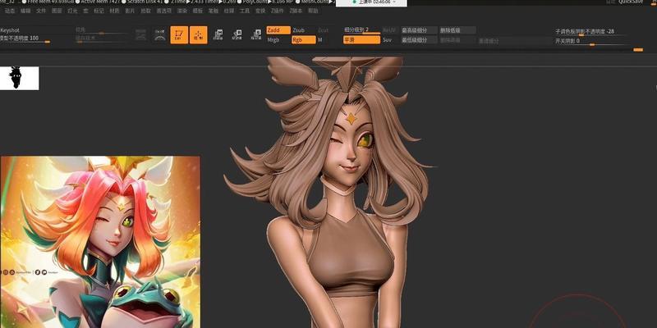Click the small orange handle below shadow sliders
This screenshot has height=328, width=657.
[x=638, y=50]
